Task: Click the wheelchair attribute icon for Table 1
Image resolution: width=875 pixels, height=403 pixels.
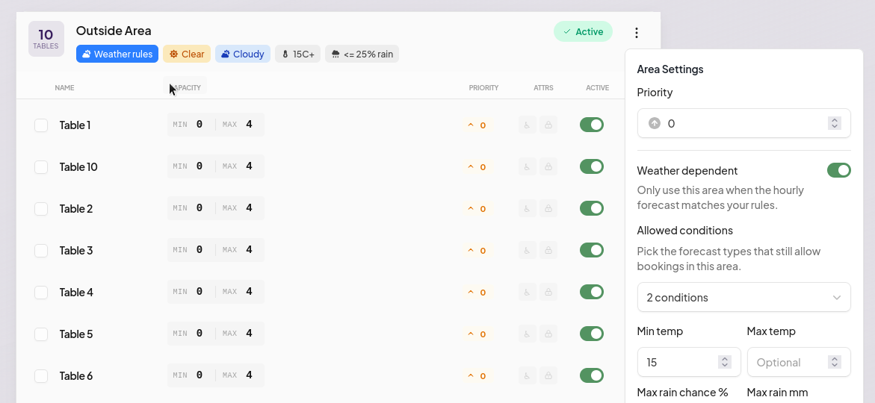Action: click(x=528, y=125)
